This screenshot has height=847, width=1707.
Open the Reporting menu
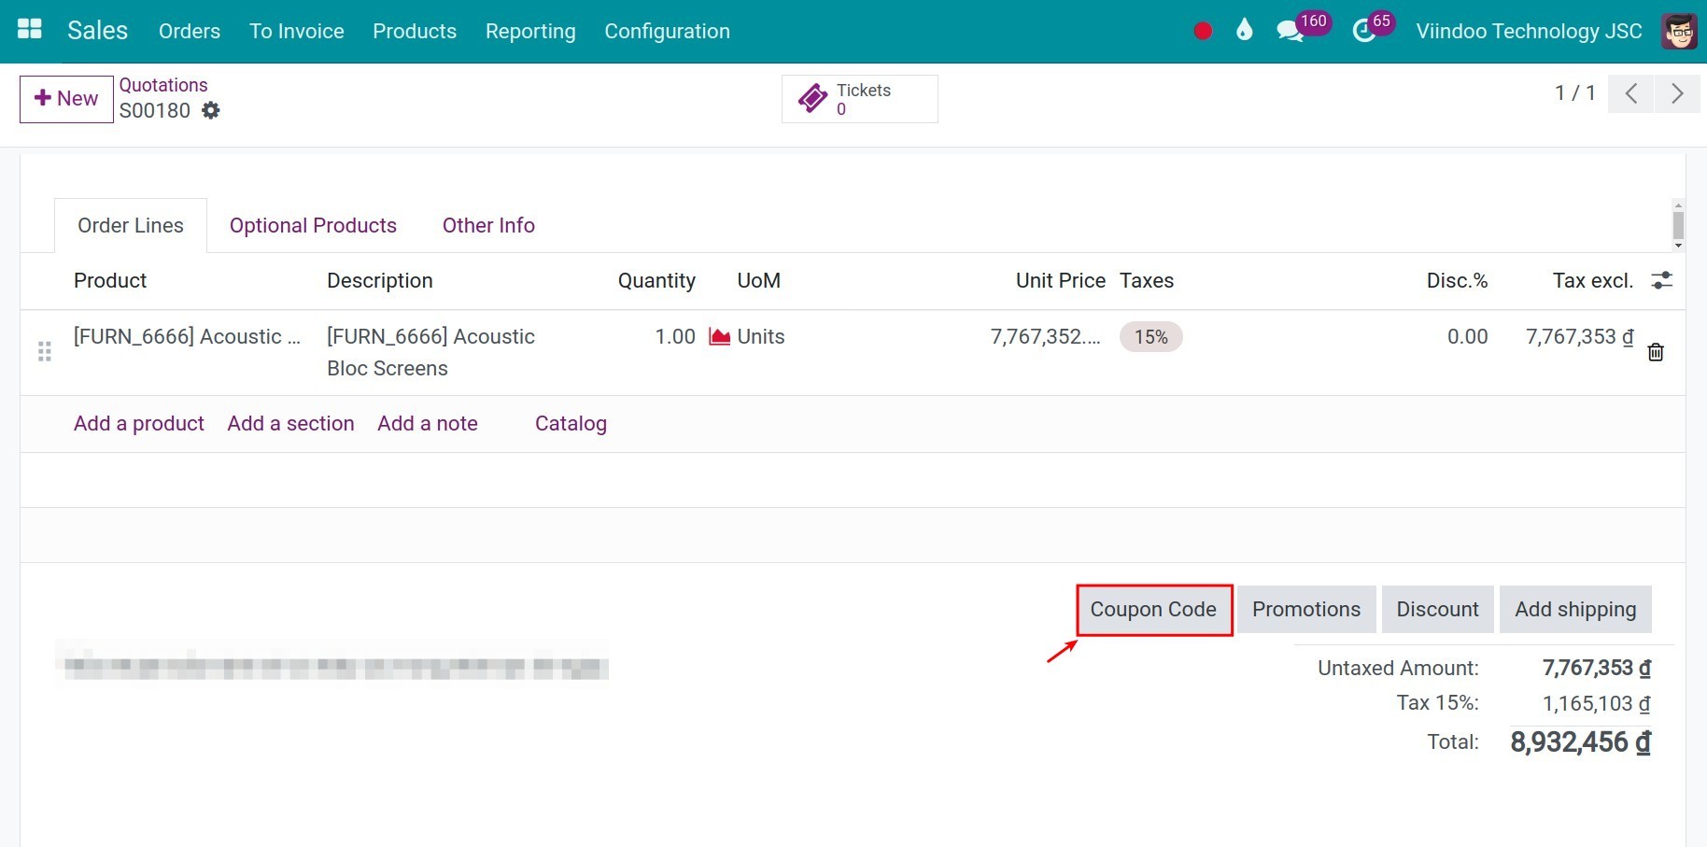530,31
